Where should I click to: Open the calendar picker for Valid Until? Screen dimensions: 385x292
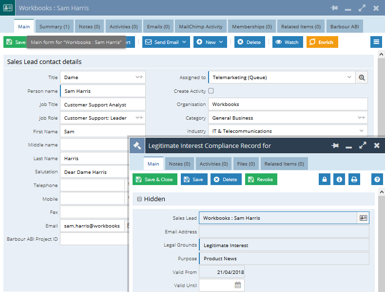click(x=238, y=285)
